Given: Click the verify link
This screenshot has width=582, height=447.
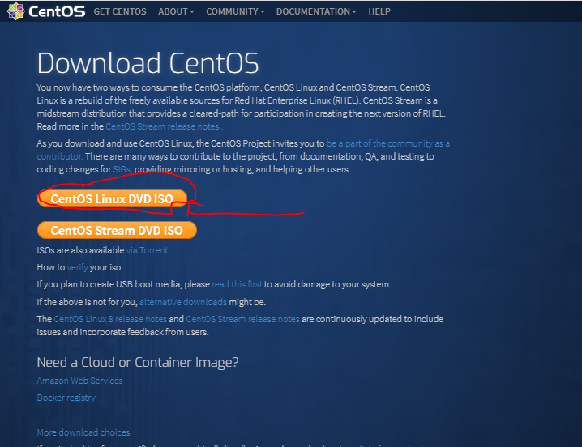Looking at the screenshot, I should tap(77, 267).
